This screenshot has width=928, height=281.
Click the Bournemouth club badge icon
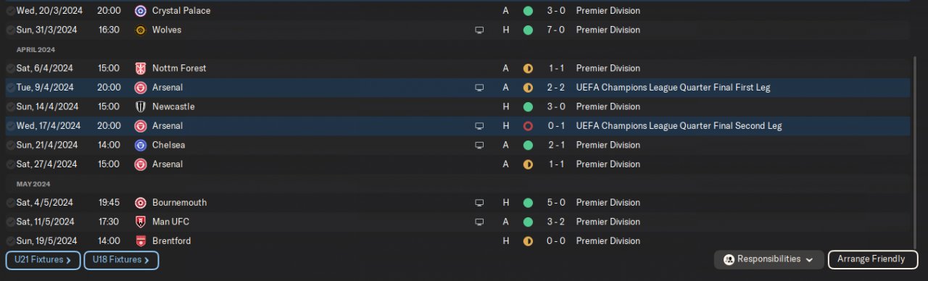[x=140, y=203]
